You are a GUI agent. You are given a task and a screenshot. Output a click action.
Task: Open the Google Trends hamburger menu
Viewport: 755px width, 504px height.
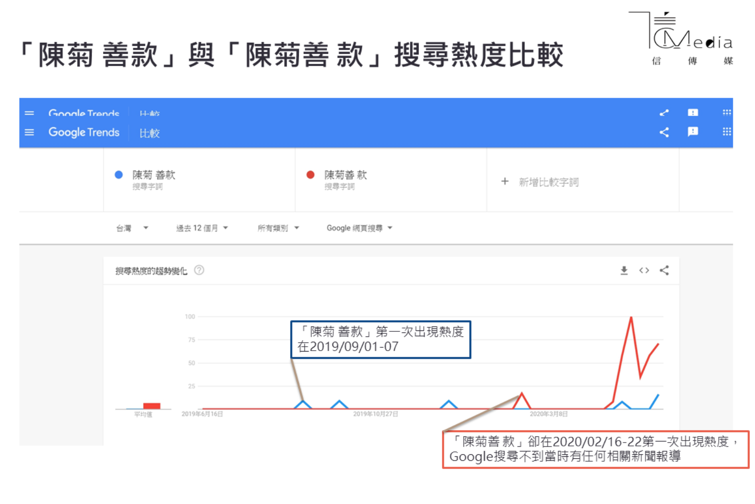point(29,132)
